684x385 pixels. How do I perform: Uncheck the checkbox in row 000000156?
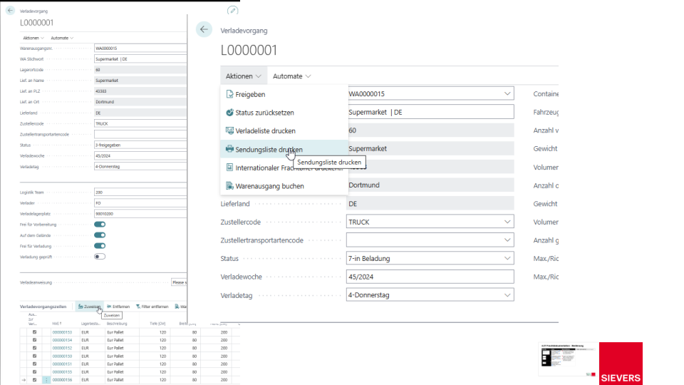pos(34,380)
